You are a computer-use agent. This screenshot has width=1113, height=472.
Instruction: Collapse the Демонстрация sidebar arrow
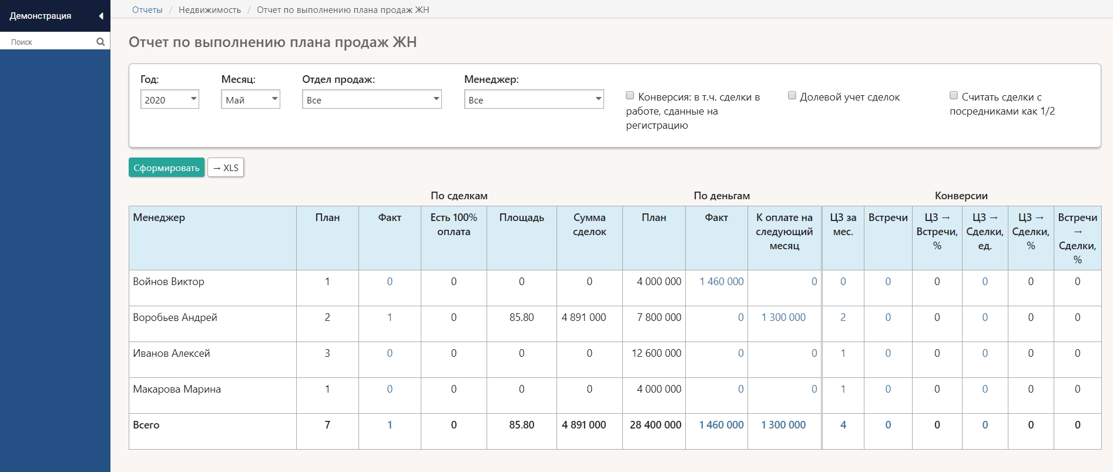point(101,16)
